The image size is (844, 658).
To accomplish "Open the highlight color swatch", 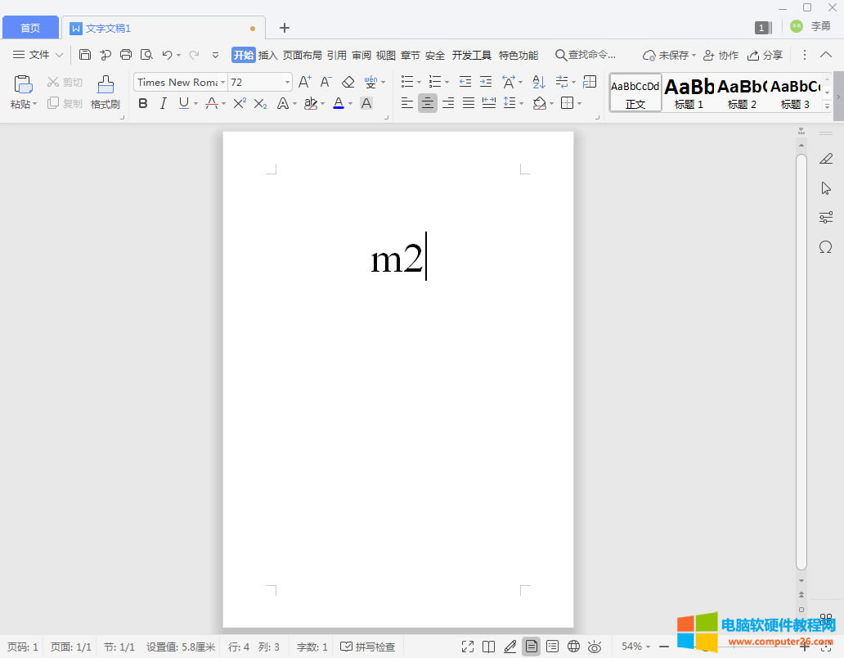I will click(x=312, y=103).
